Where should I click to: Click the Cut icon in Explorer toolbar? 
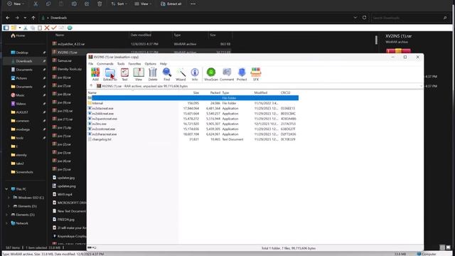36,4
